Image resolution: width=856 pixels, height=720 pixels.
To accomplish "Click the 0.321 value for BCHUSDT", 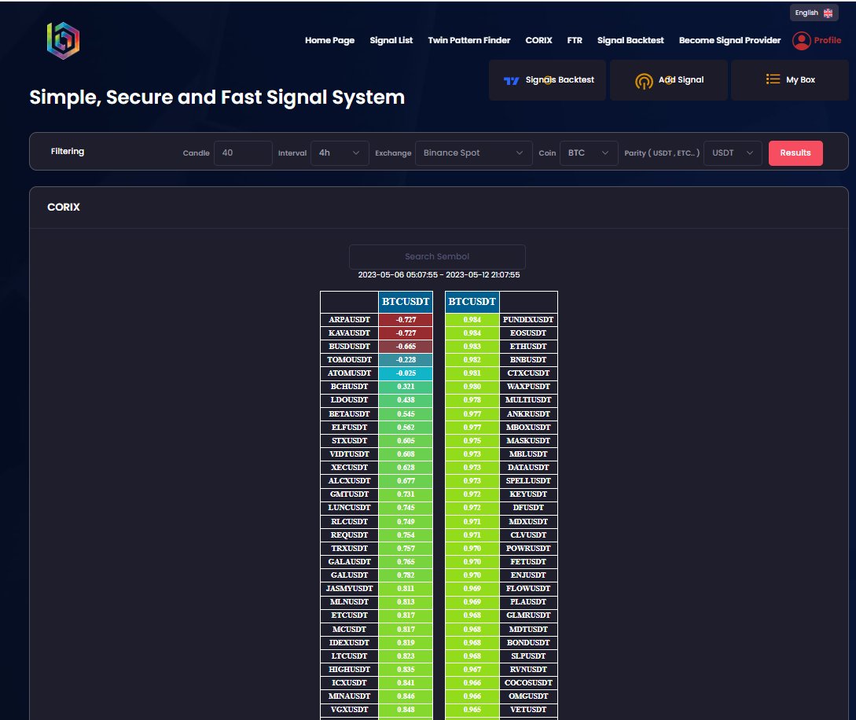I will [406, 387].
